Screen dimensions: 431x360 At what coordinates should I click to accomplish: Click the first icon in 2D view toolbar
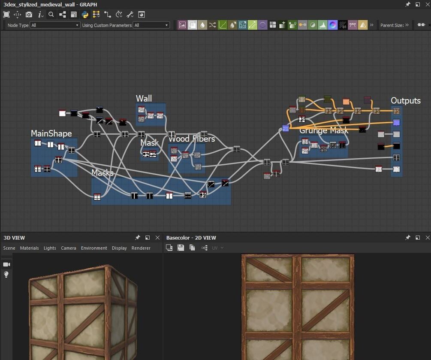coord(169,248)
